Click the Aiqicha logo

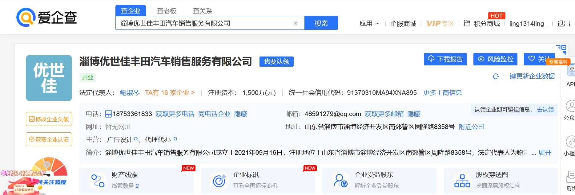click(x=46, y=18)
